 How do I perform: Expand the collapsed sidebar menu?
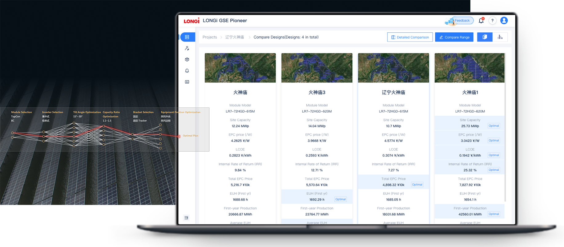click(x=187, y=218)
